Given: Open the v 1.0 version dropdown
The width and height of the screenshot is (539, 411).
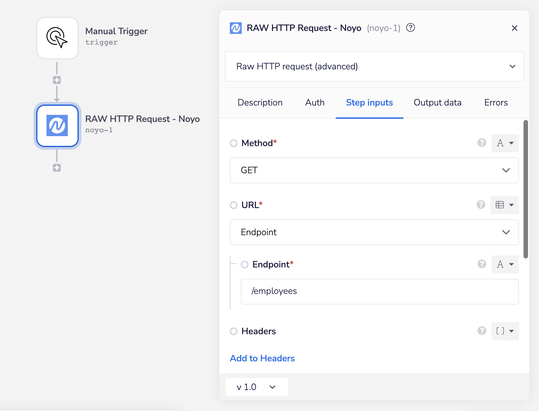Looking at the screenshot, I should pyautogui.click(x=256, y=387).
